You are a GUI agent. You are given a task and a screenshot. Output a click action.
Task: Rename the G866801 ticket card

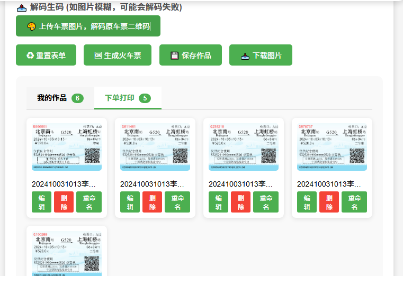tap(89, 202)
